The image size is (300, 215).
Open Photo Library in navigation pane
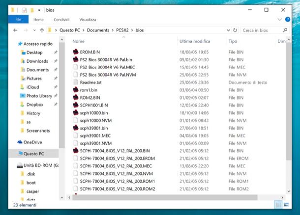pos(39,96)
